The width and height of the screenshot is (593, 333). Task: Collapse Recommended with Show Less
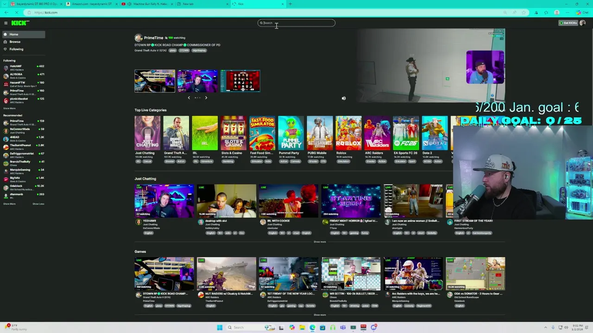(38, 204)
